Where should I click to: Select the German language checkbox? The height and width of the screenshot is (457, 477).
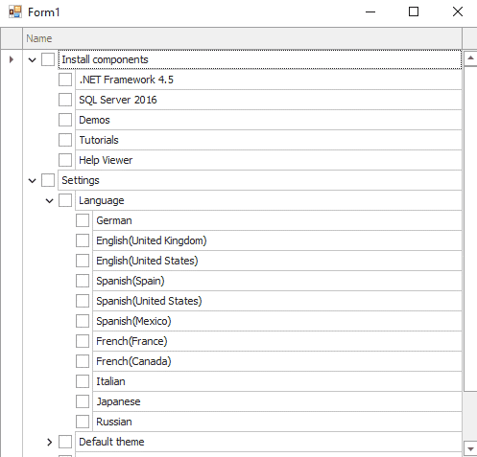tap(83, 220)
